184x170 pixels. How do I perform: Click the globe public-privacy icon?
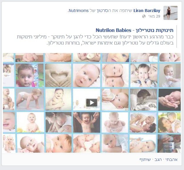(x=144, y=16)
